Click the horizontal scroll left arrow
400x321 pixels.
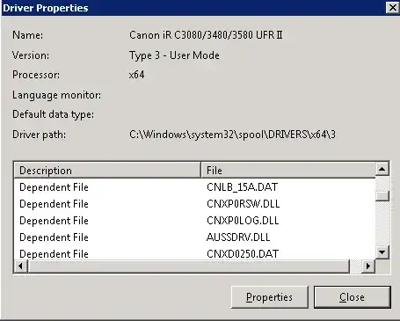click(x=20, y=266)
